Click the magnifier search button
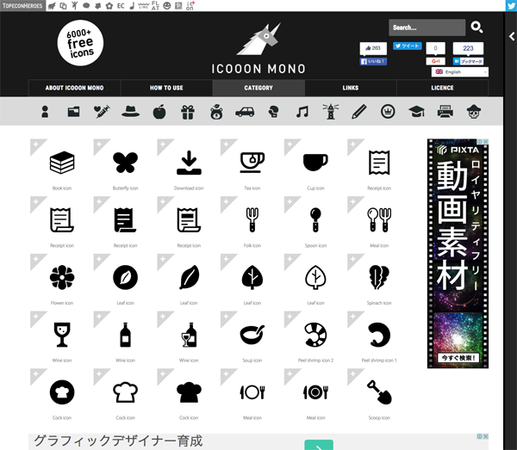Viewport: 517px width, 450px height. [477, 27]
